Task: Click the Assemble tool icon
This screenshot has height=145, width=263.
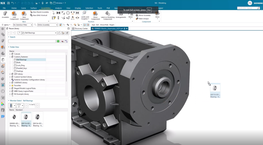Action: click(5, 14)
